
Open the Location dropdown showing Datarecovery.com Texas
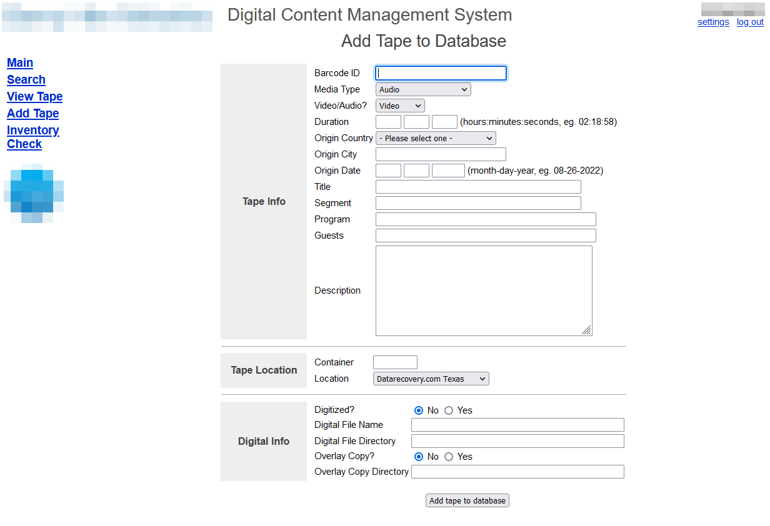coord(431,378)
